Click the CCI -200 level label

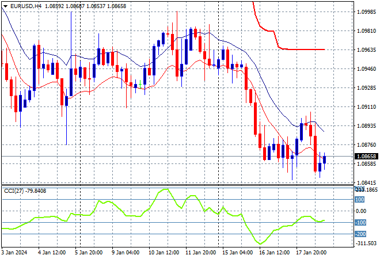[x=360, y=234]
